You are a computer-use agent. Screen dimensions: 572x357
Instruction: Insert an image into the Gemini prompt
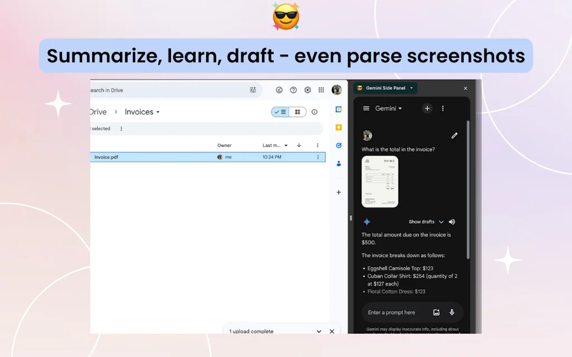click(437, 312)
